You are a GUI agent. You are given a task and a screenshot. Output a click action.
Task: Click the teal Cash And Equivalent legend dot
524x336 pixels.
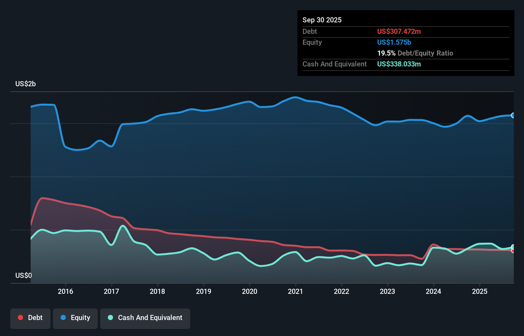pyautogui.click(x=110, y=317)
